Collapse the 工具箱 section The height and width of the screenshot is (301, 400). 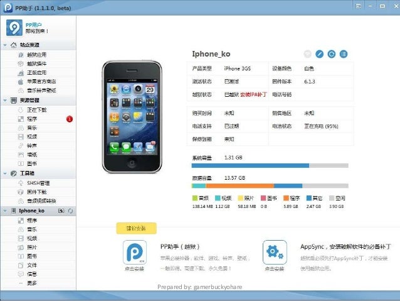[x=5, y=173]
